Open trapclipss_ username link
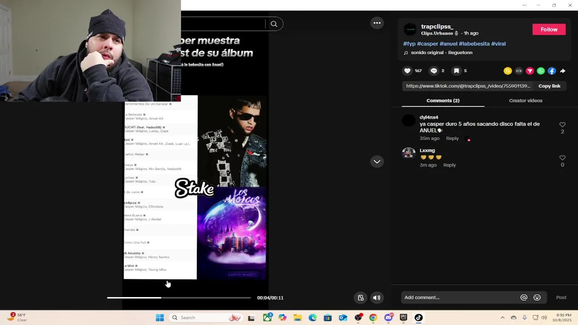 click(x=437, y=27)
